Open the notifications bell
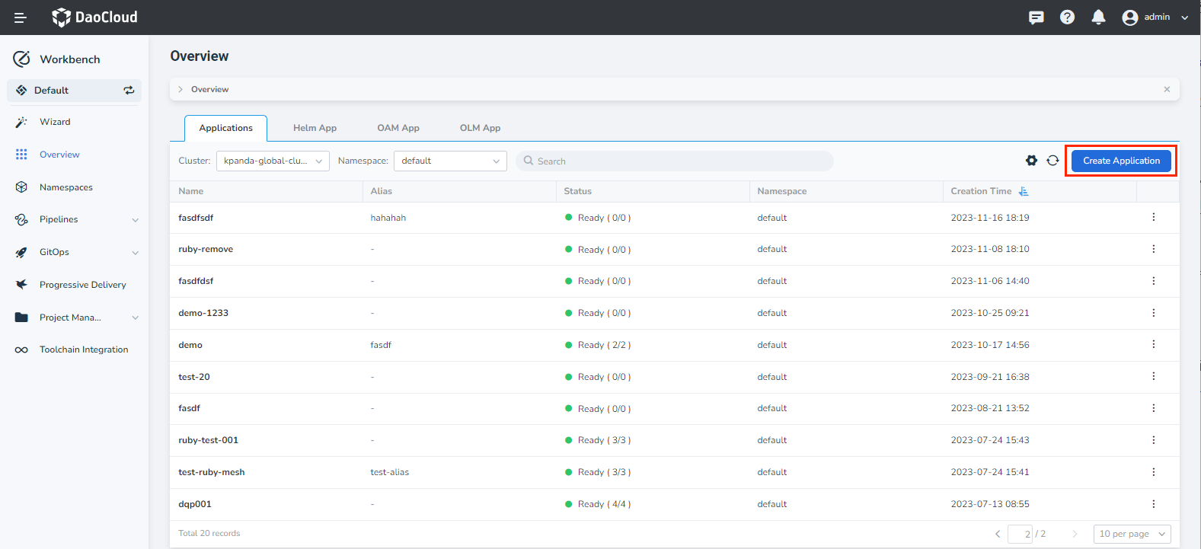The width and height of the screenshot is (1201, 549). click(x=1098, y=18)
